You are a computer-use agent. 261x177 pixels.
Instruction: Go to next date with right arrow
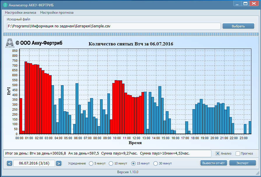(59, 163)
